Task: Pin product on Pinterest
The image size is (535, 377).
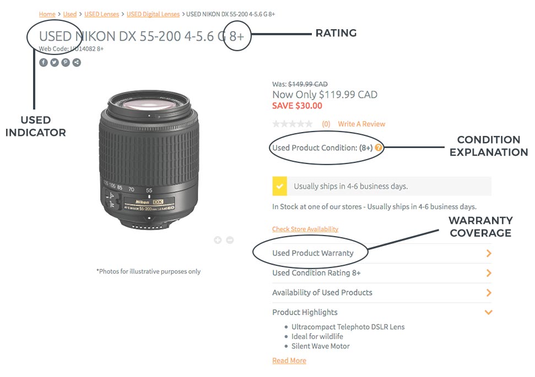Action: tap(66, 63)
